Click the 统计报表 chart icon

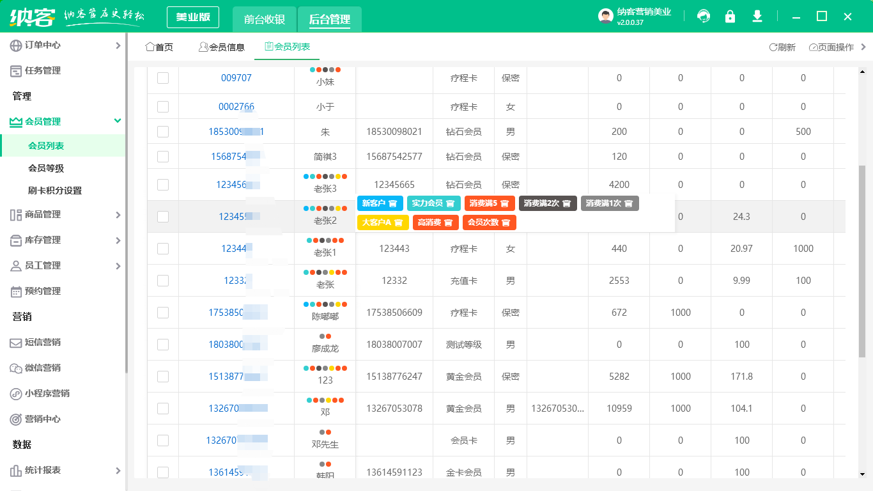pyautogui.click(x=15, y=471)
